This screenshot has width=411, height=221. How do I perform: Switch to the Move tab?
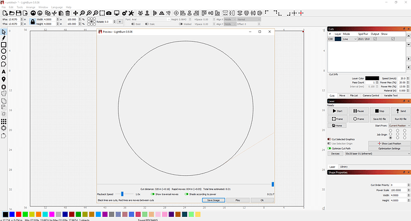point(342,96)
